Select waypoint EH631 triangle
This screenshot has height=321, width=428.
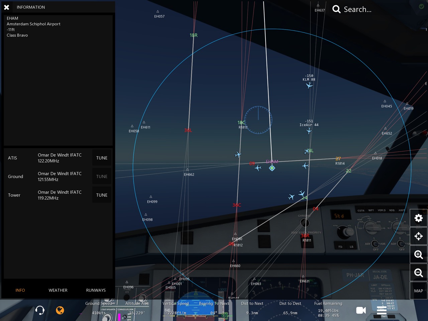(303, 276)
